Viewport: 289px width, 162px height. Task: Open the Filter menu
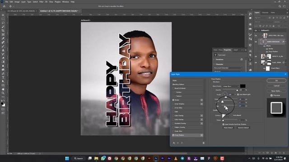41,2
